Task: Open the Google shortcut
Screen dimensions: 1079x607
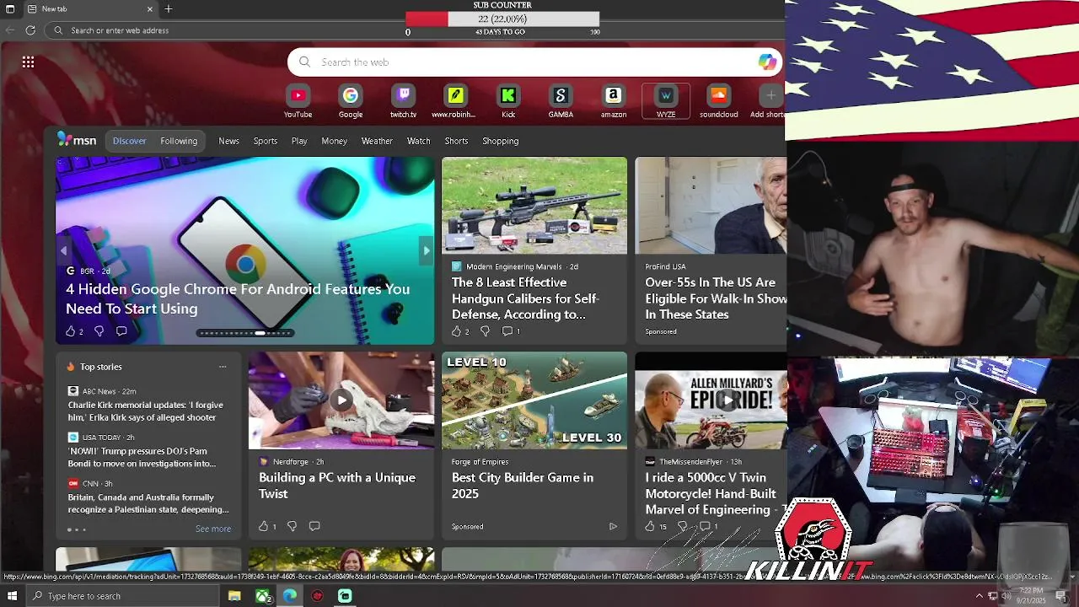Action: [351, 101]
